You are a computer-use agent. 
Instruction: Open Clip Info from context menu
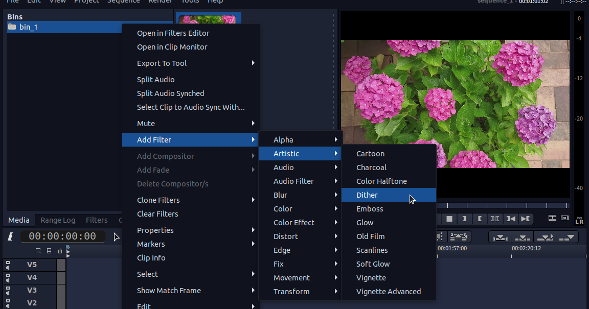coord(191,258)
